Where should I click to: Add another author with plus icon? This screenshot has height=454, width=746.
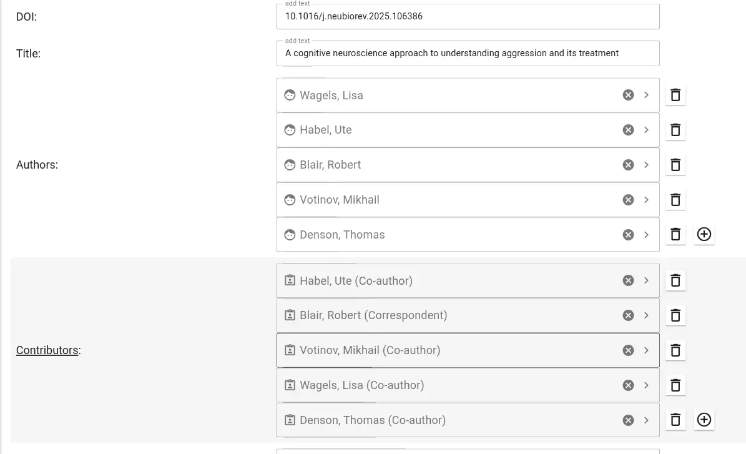(x=704, y=234)
